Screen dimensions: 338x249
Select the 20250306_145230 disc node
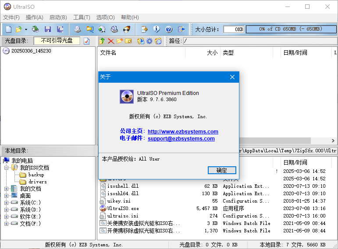click(x=31, y=51)
